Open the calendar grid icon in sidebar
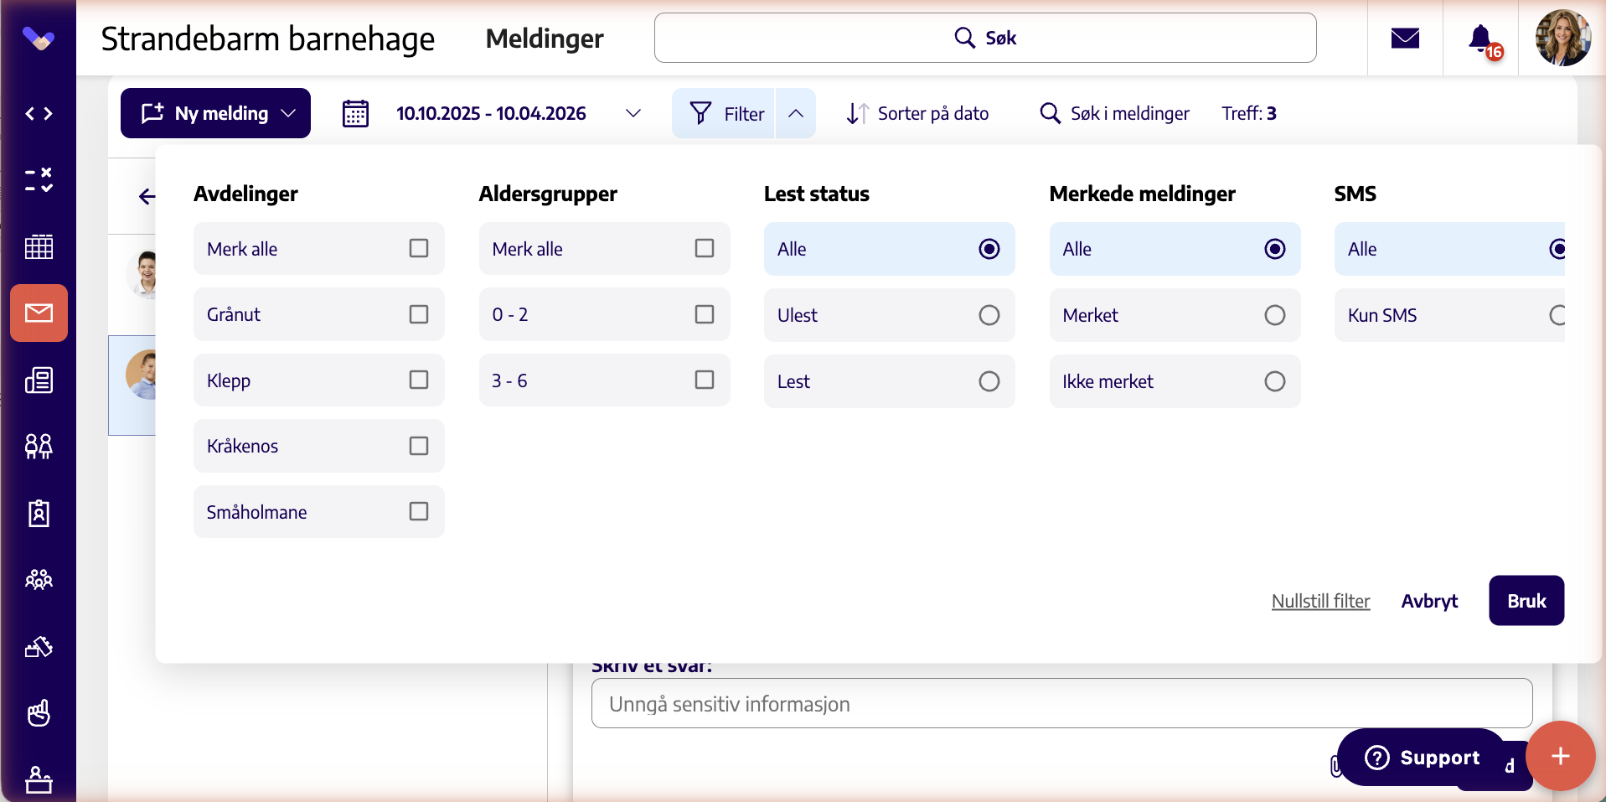 [x=39, y=246]
